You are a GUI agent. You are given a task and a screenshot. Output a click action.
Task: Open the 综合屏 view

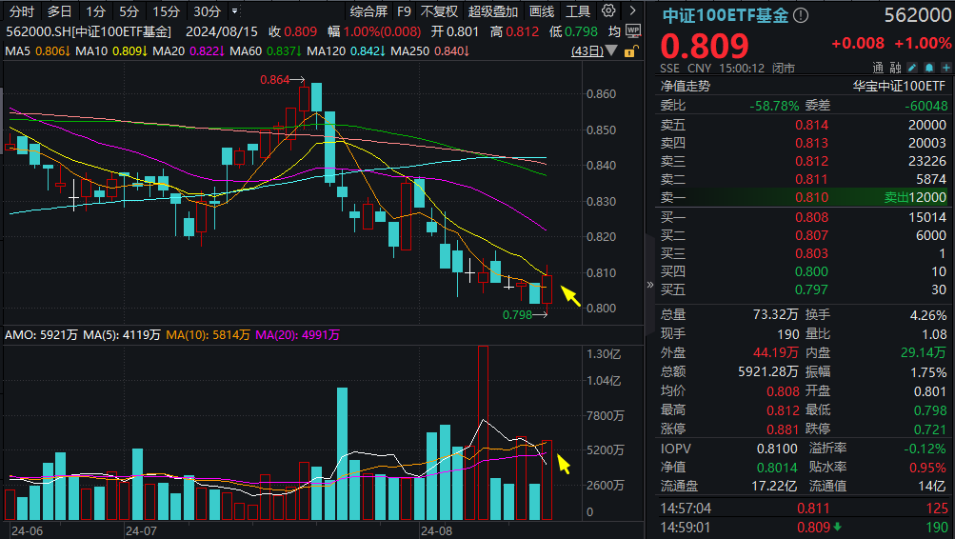point(368,11)
